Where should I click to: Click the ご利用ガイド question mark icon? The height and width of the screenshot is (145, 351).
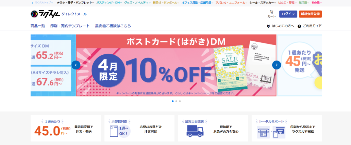tap(299, 26)
